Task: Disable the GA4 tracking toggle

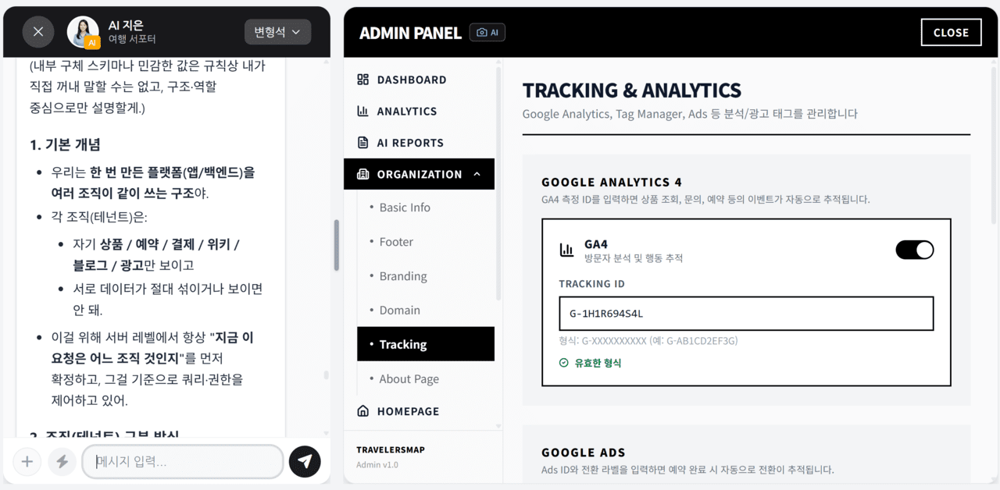Action: coord(915,250)
